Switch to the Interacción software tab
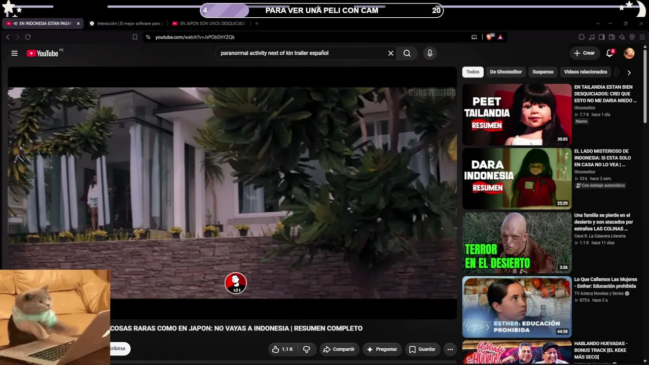The width and height of the screenshot is (649, 365). (126, 23)
